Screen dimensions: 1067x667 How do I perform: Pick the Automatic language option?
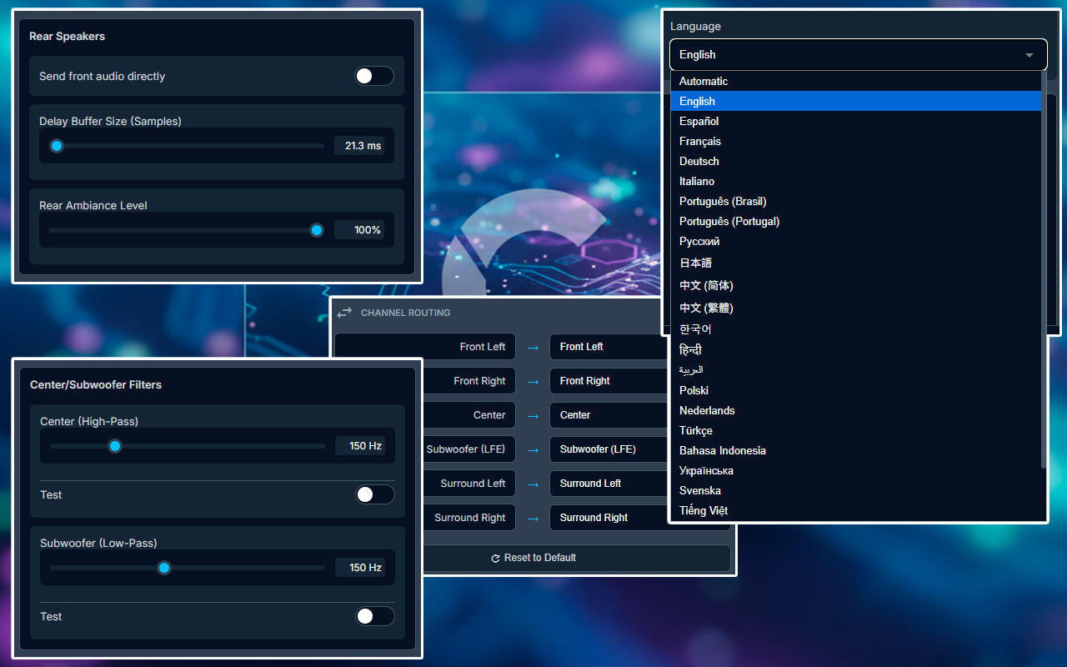(x=704, y=82)
